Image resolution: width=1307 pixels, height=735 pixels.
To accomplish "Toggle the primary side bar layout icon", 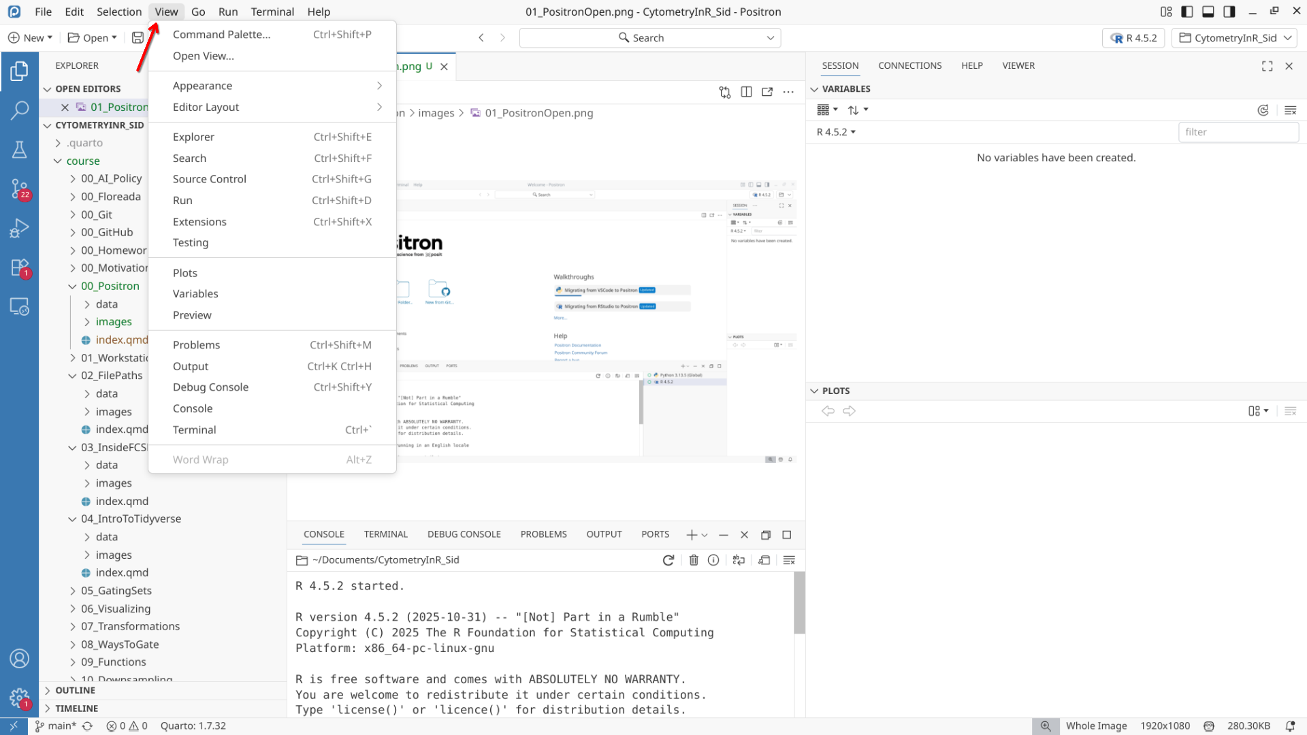I will (1187, 12).
